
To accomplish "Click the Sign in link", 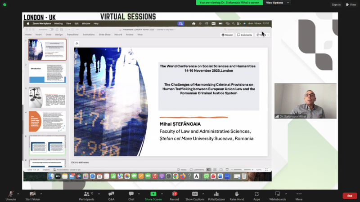I will [x=336, y=4].
